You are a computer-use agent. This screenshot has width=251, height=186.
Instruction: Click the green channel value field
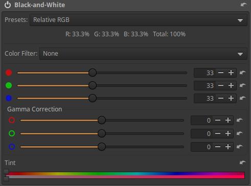204,85
